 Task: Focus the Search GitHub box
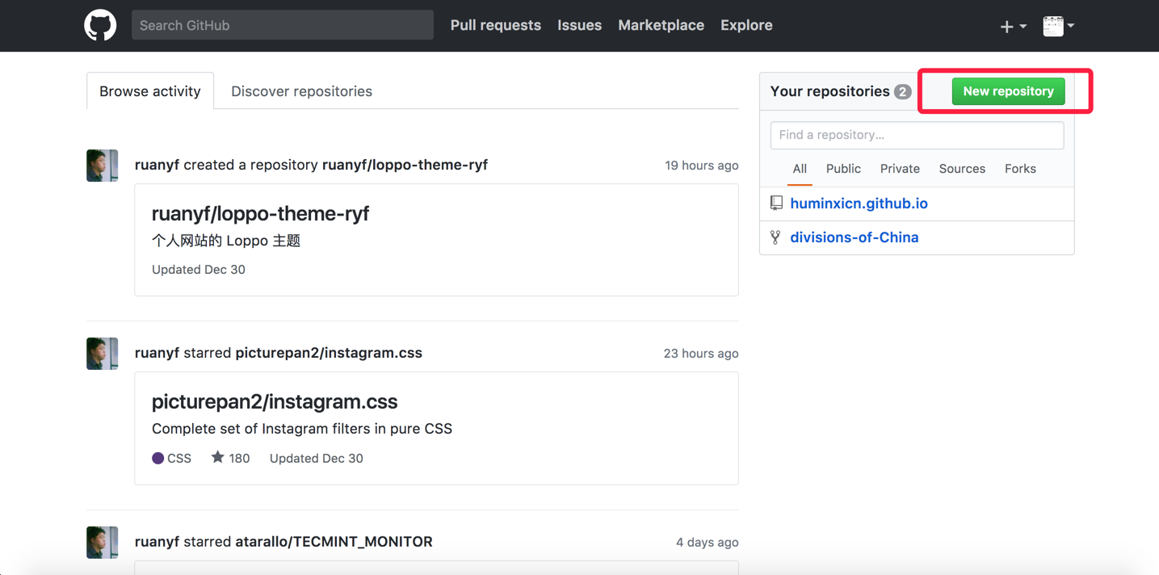283,25
